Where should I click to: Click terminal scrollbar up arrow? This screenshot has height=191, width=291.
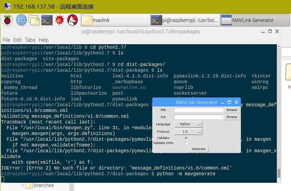279,46
